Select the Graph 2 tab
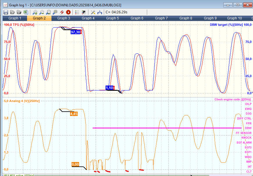The width and height of the screenshot is (253, 176). tap(39, 18)
